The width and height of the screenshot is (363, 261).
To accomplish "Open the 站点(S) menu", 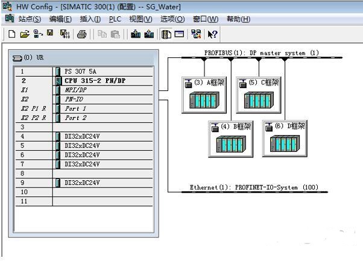I will pos(30,19).
